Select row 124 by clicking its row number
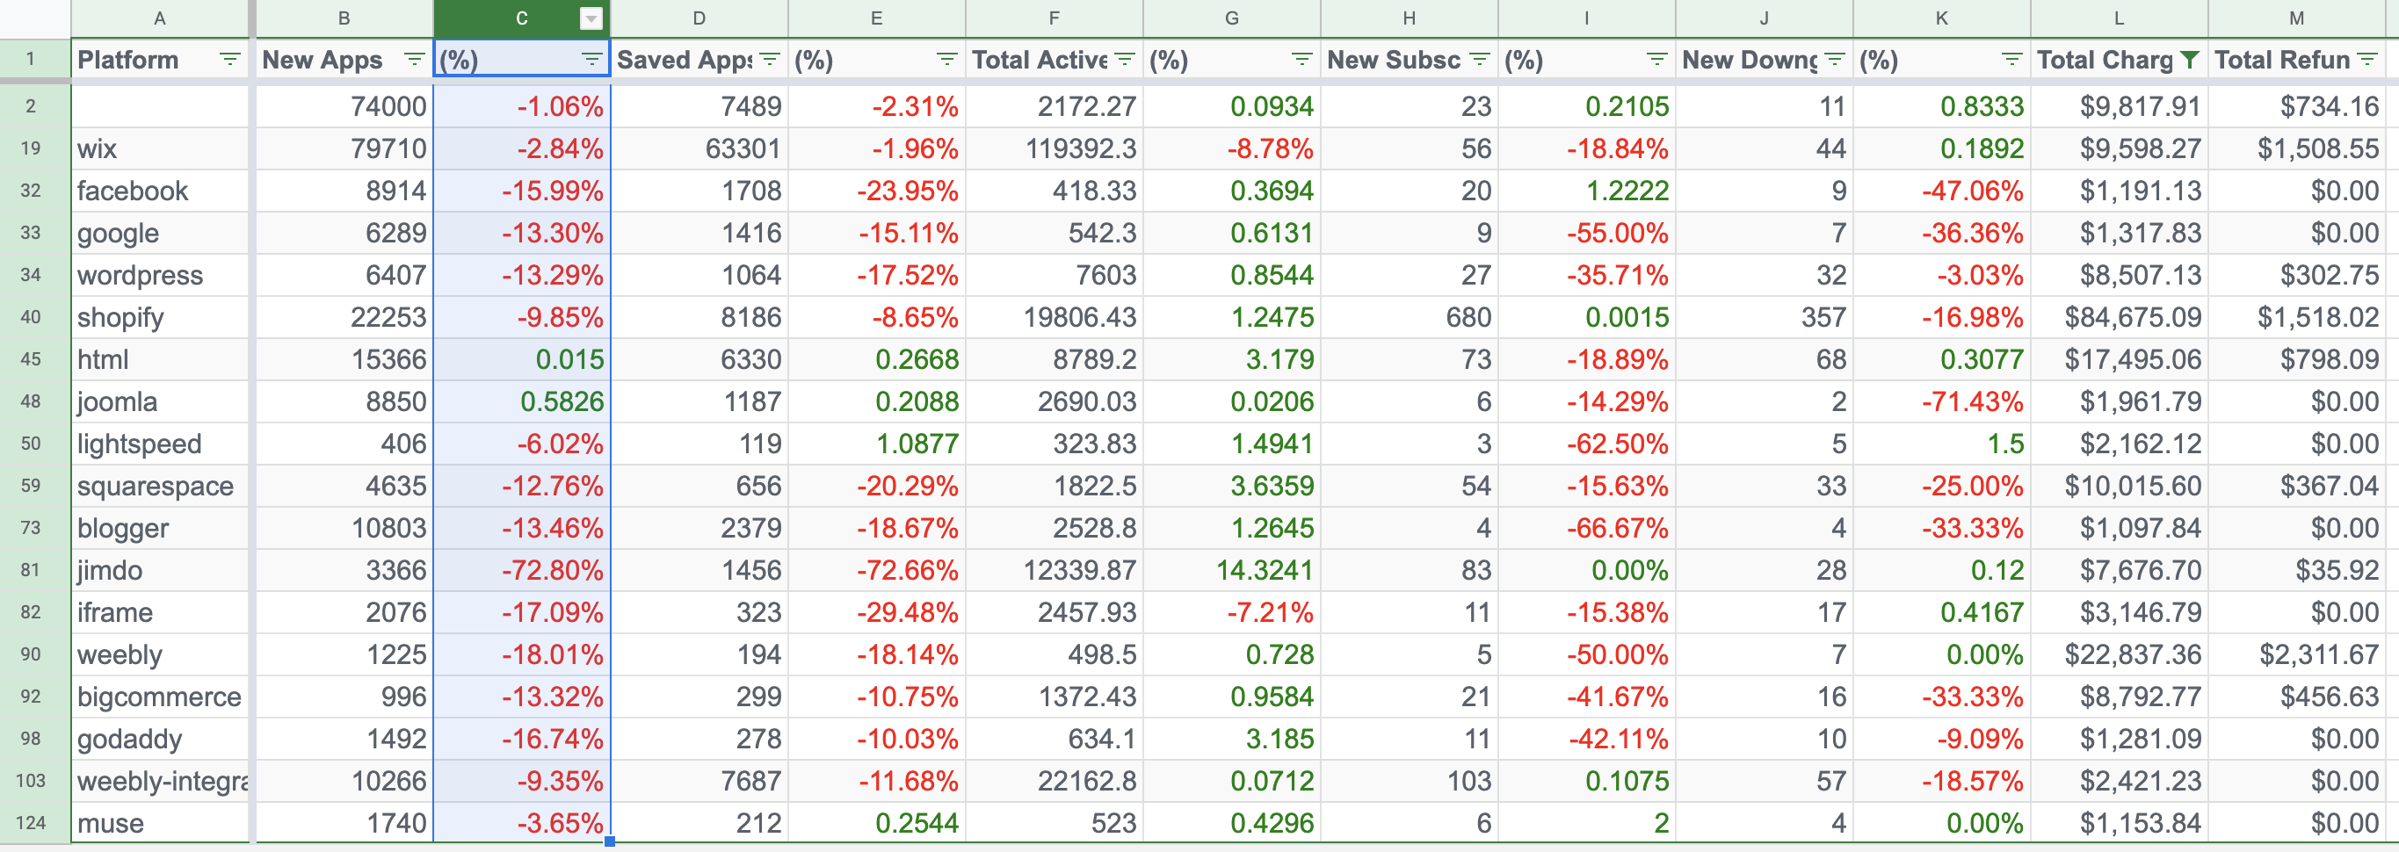The height and width of the screenshot is (852, 2399). tap(31, 823)
